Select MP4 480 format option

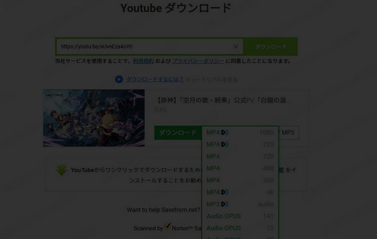pyautogui.click(x=240, y=168)
